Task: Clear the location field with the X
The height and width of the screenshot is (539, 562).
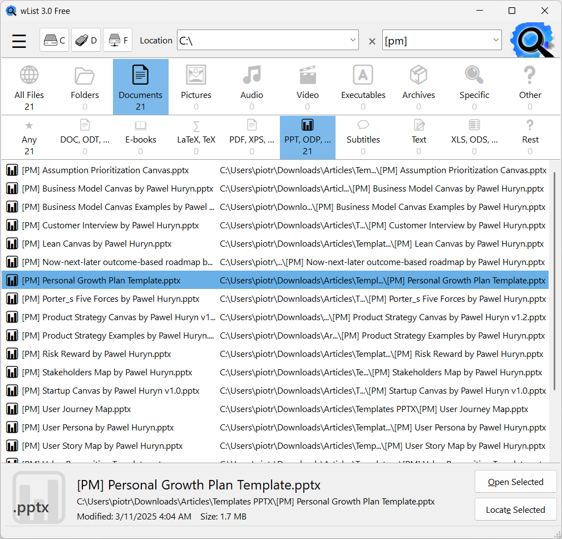Action: [x=372, y=40]
